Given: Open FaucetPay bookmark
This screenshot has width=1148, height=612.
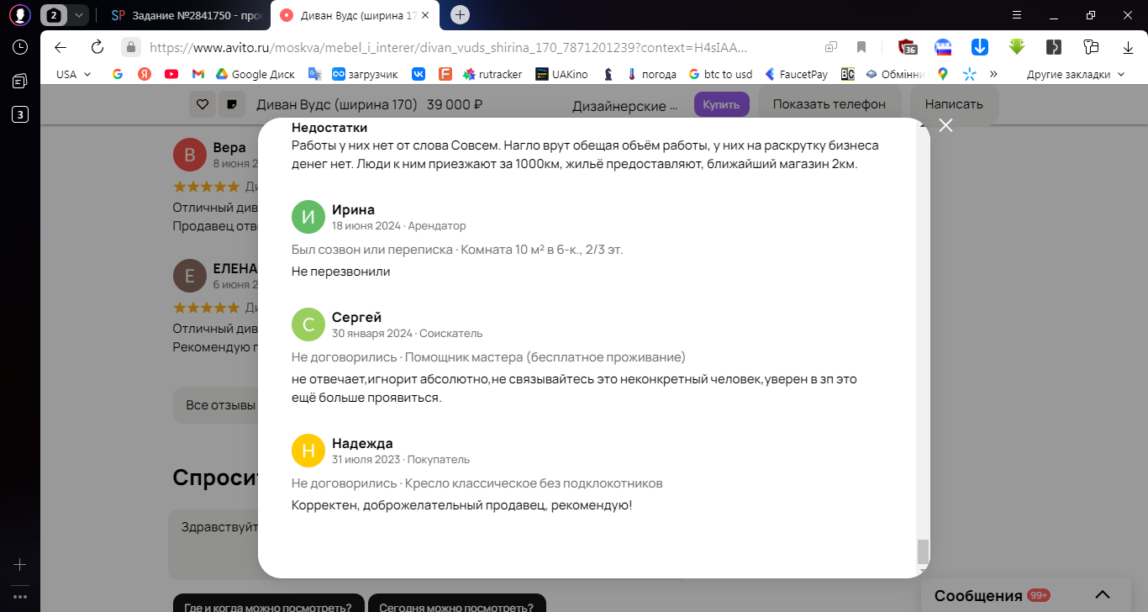Looking at the screenshot, I should [796, 74].
